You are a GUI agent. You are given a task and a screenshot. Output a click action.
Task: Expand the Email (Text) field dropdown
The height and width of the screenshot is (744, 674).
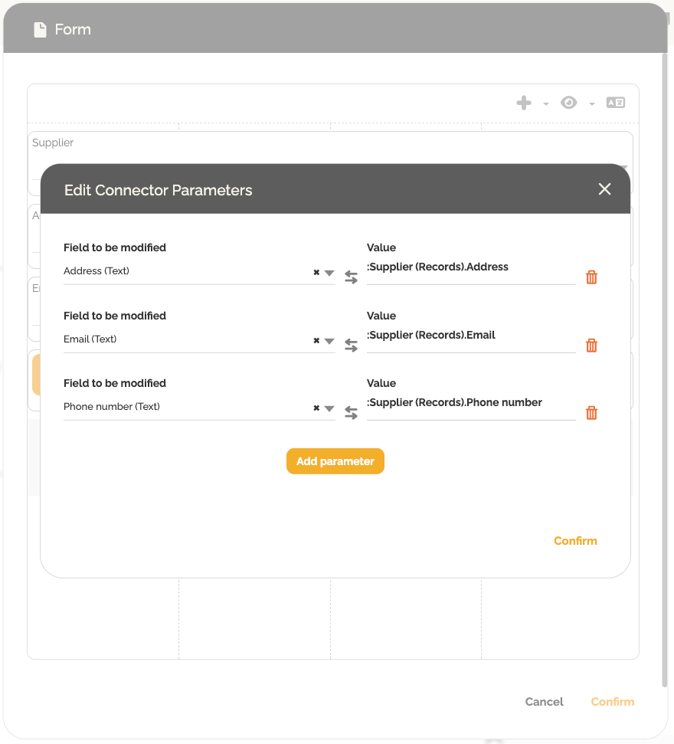pos(329,341)
